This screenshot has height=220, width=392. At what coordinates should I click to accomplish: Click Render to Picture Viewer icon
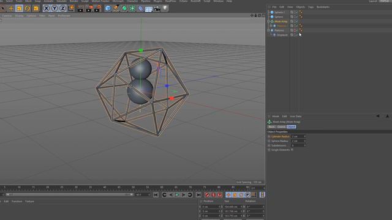click(89, 9)
